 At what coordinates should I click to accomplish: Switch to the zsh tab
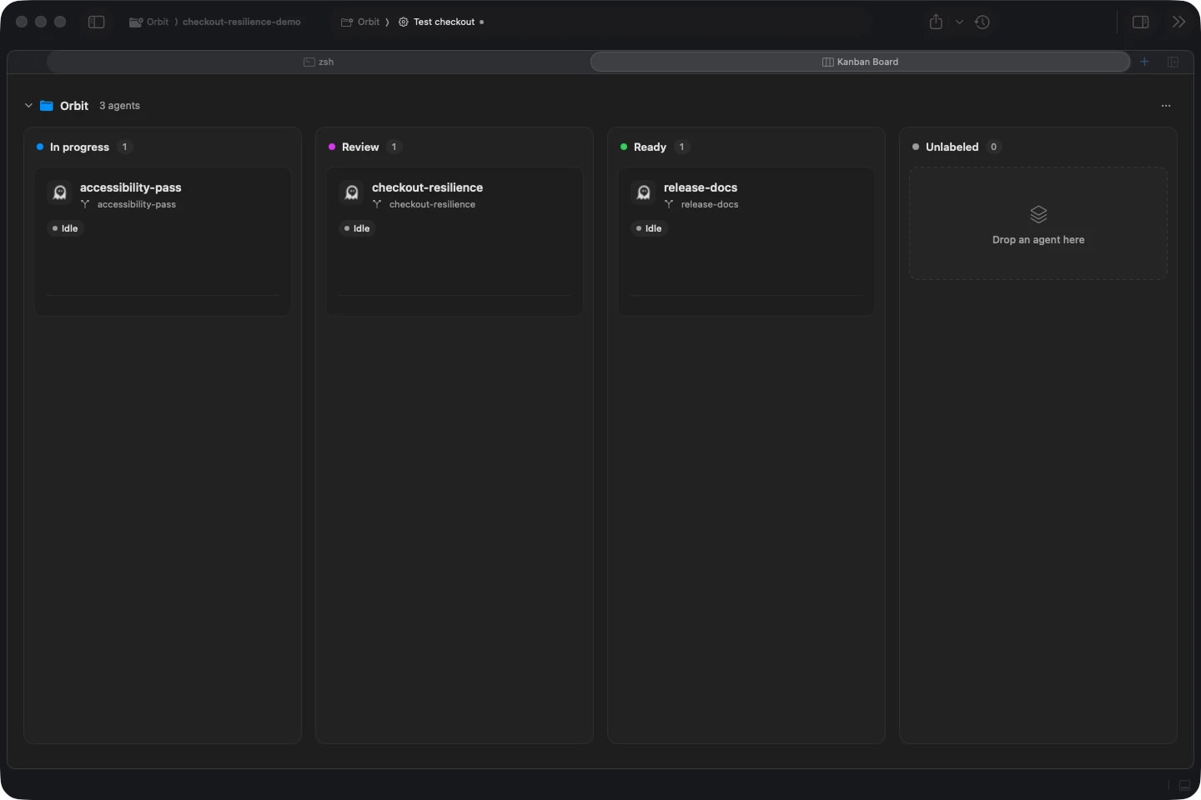point(319,62)
